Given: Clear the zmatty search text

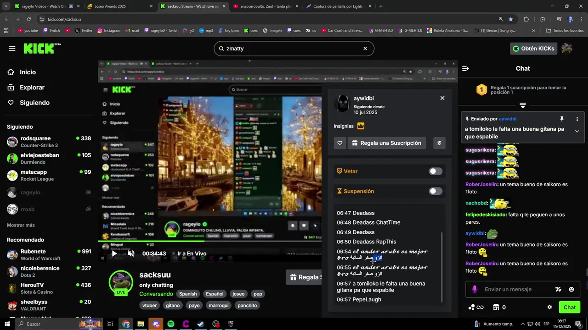Looking at the screenshot, I should pyautogui.click(x=365, y=49).
